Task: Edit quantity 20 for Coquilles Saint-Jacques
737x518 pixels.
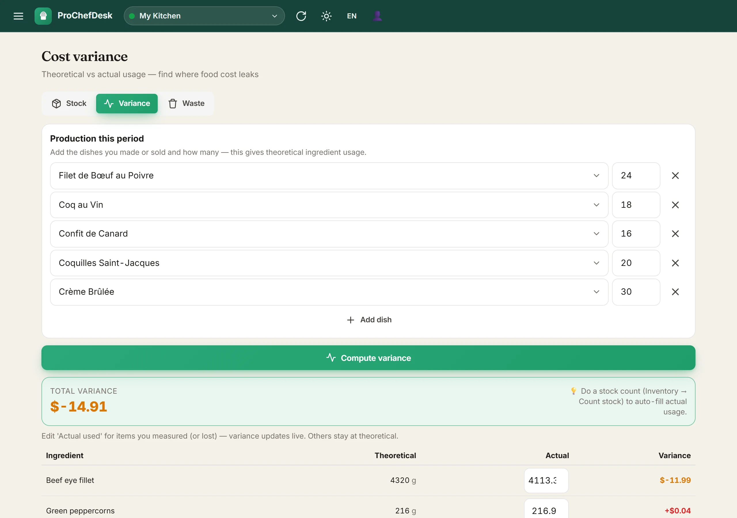Action: pyautogui.click(x=636, y=263)
